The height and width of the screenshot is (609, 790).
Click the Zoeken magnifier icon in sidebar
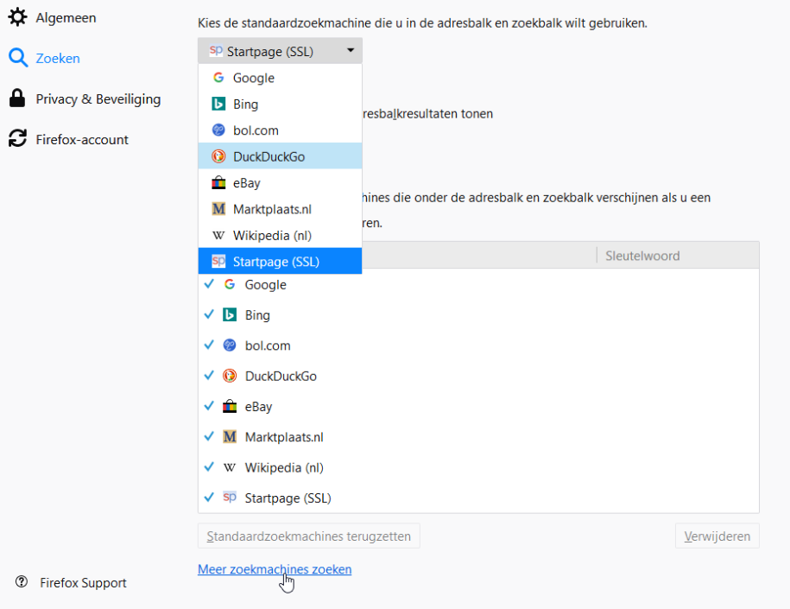pyautogui.click(x=17, y=59)
